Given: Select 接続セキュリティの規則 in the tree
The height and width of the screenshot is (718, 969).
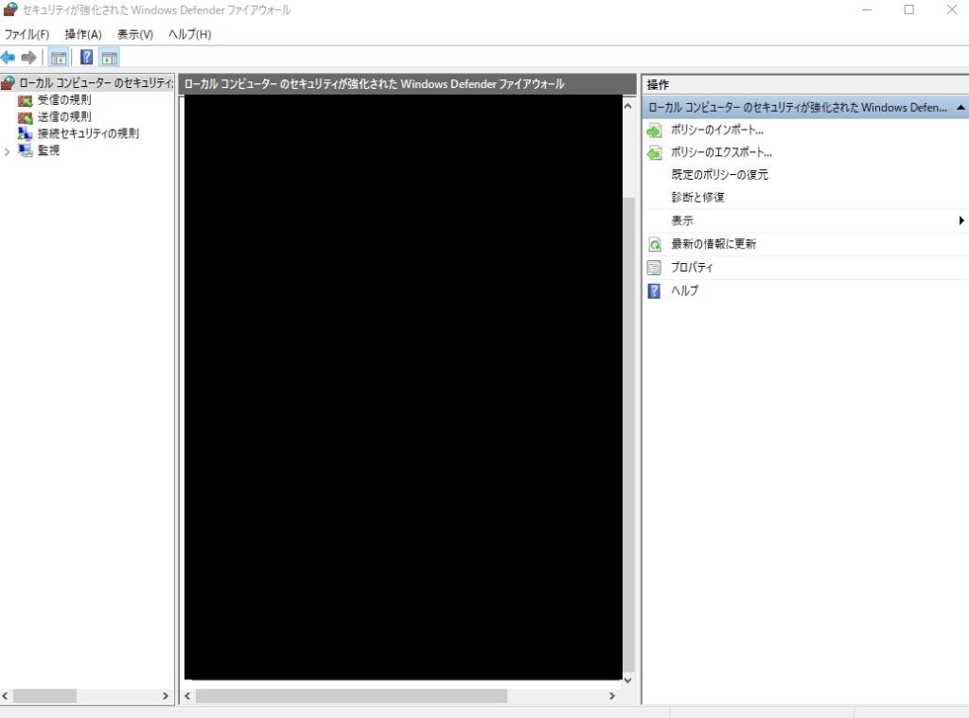Looking at the screenshot, I should pos(88,133).
